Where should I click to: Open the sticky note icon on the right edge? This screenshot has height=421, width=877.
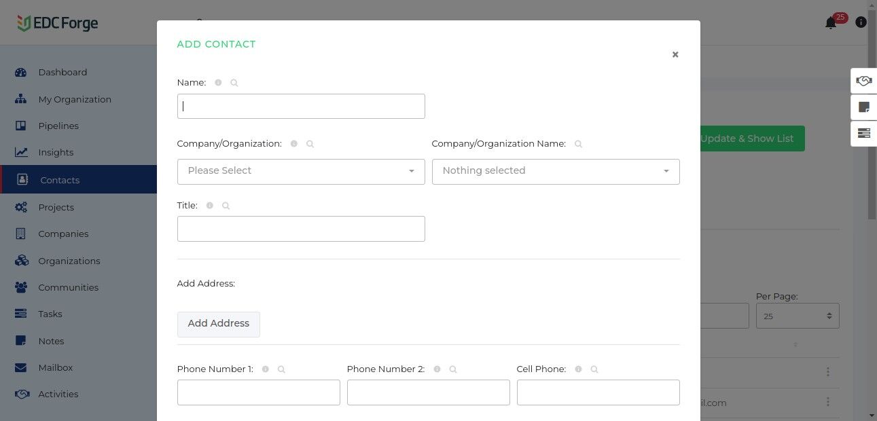863,107
